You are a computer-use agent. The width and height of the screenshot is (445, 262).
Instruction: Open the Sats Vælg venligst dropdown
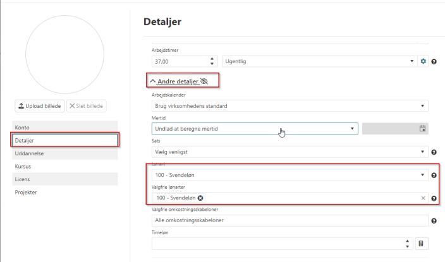click(x=290, y=152)
